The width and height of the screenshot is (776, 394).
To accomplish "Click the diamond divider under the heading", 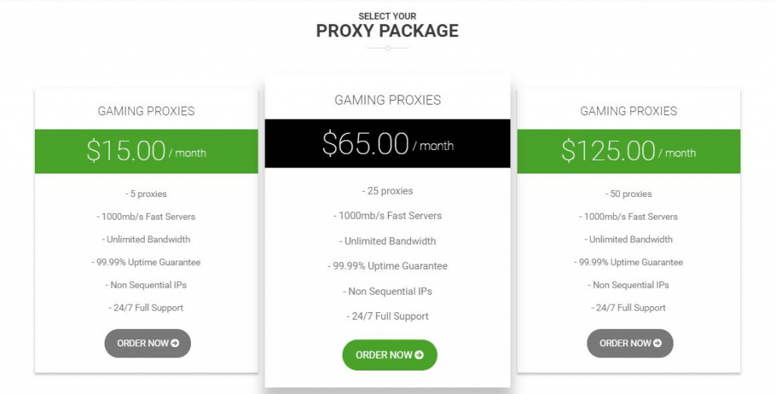I will pos(387,48).
